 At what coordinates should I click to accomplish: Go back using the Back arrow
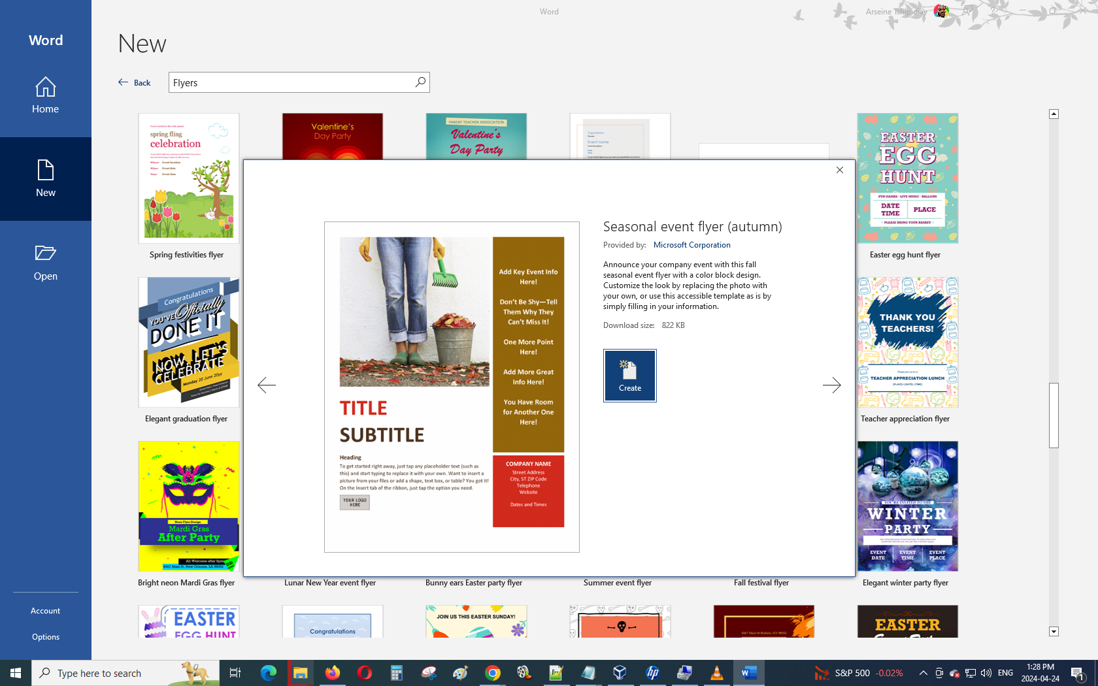click(135, 82)
